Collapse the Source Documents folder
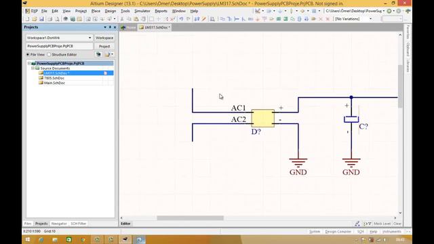Viewport: 434px width, 244px height. click(x=33, y=68)
